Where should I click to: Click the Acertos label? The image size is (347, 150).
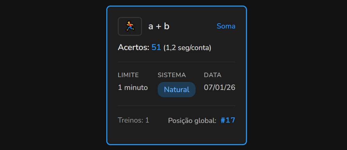(x=133, y=48)
